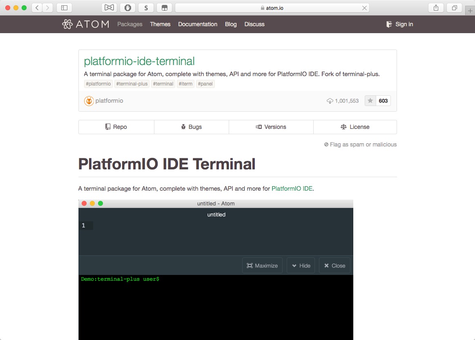Click the download cloud icon
475x340 pixels.
(330, 101)
